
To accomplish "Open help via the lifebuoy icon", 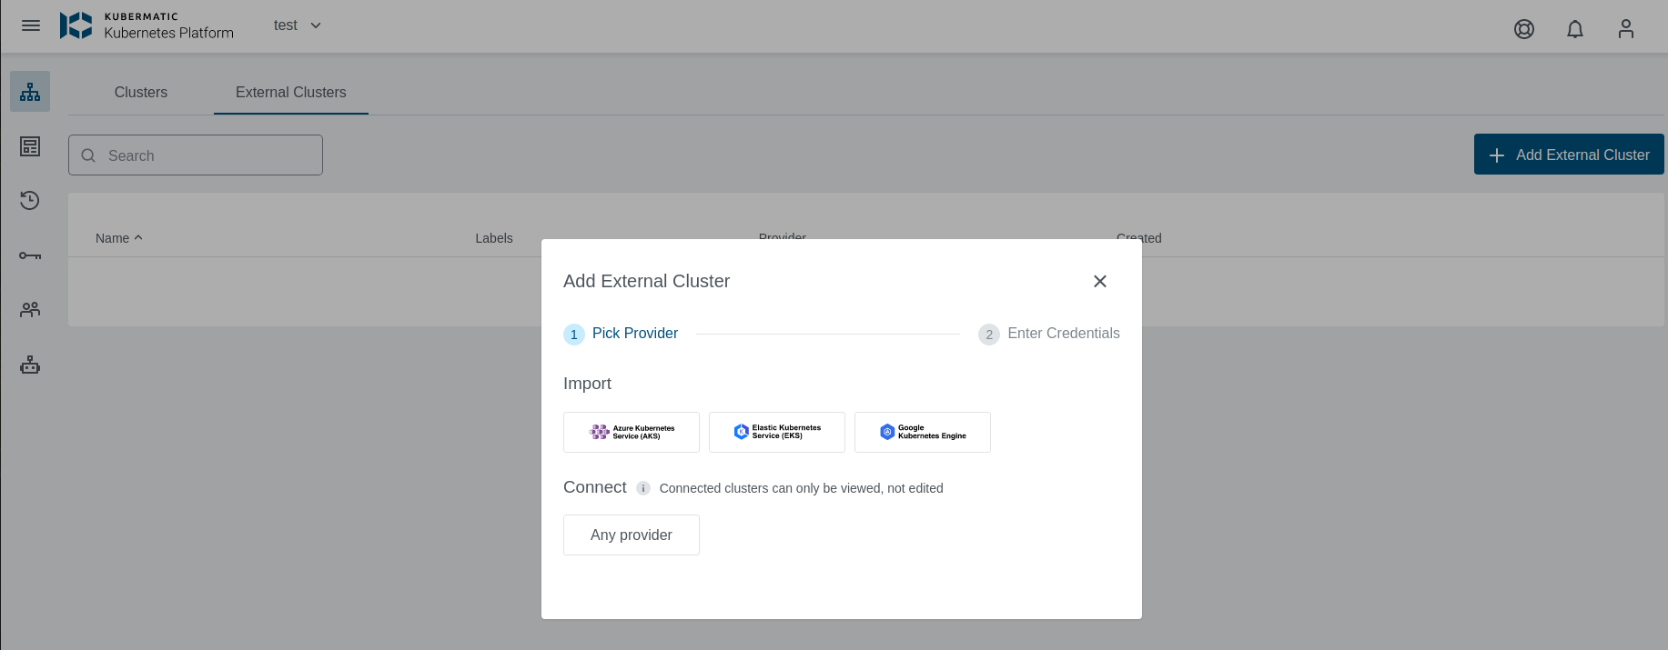I will pos(1524,28).
